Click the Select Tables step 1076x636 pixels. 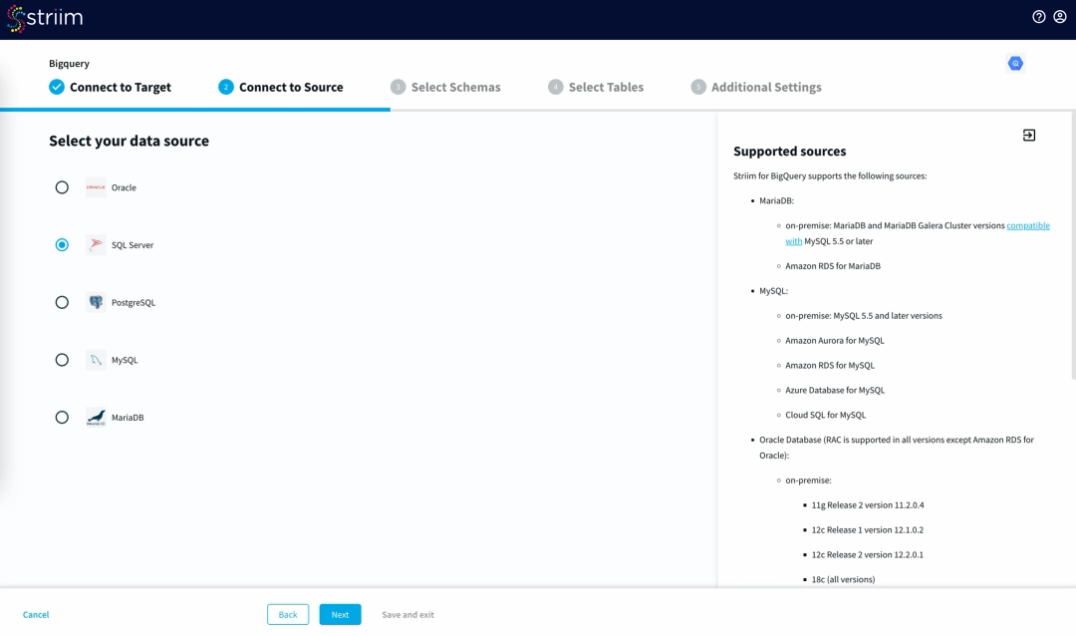tap(596, 87)
